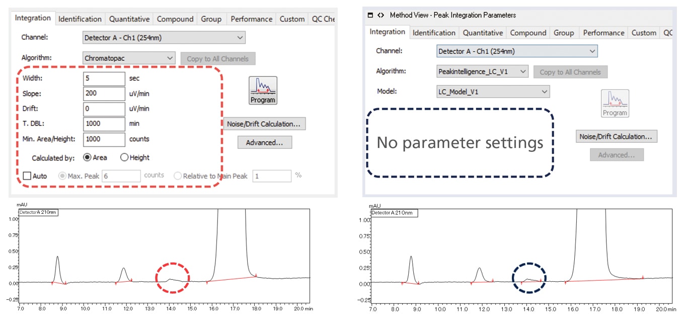Enable the Auto checkbox
This screenshot has width=685, height=325.
click(x=27, y=176)
